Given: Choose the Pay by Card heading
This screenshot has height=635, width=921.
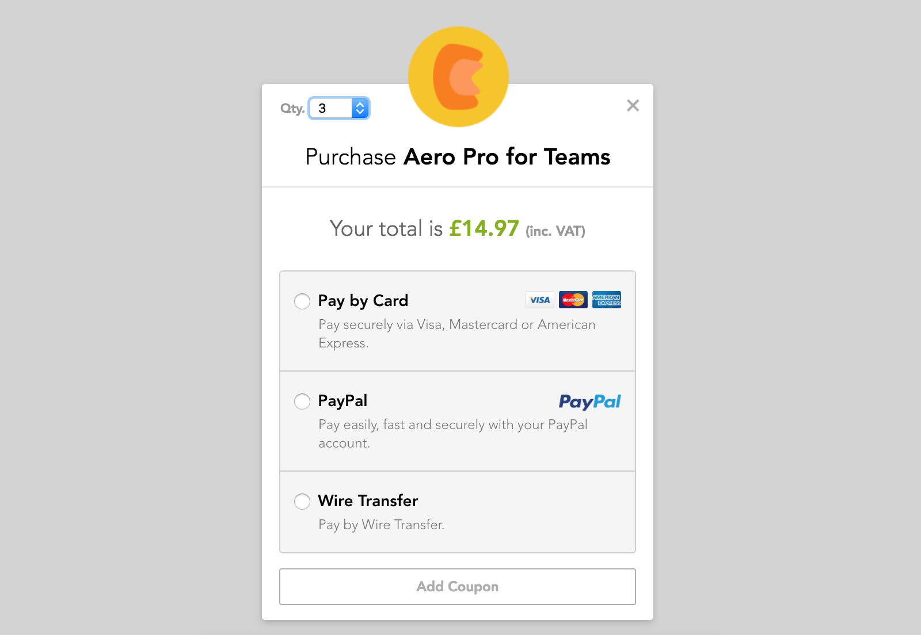Looking at the screenshot, I should tap(363, 301).
